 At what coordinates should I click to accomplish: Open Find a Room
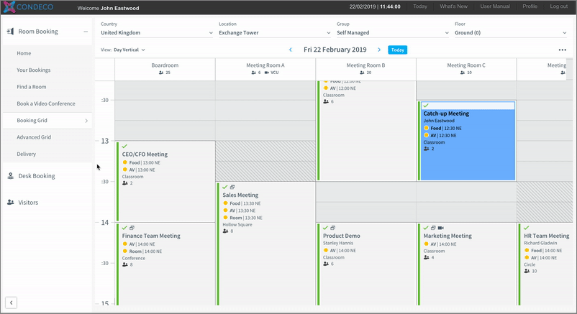coord(32,87)
